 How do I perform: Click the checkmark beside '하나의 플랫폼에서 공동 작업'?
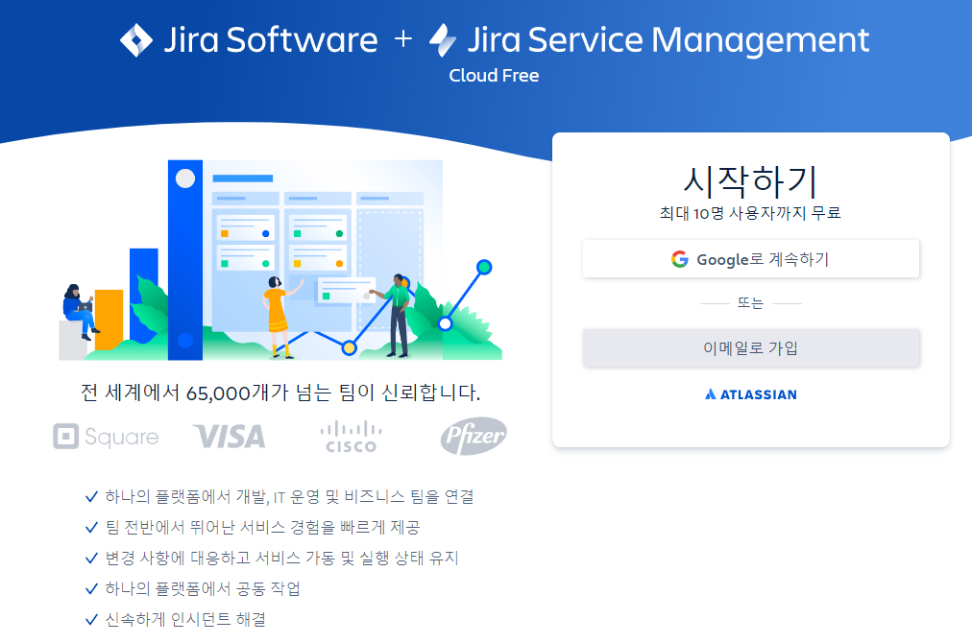pyautogui.click(x=91, y=589)
